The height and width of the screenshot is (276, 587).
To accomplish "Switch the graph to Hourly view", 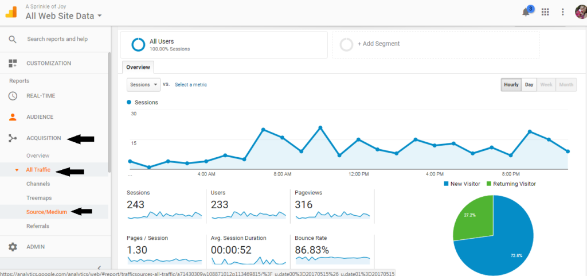I will [511, 85].
